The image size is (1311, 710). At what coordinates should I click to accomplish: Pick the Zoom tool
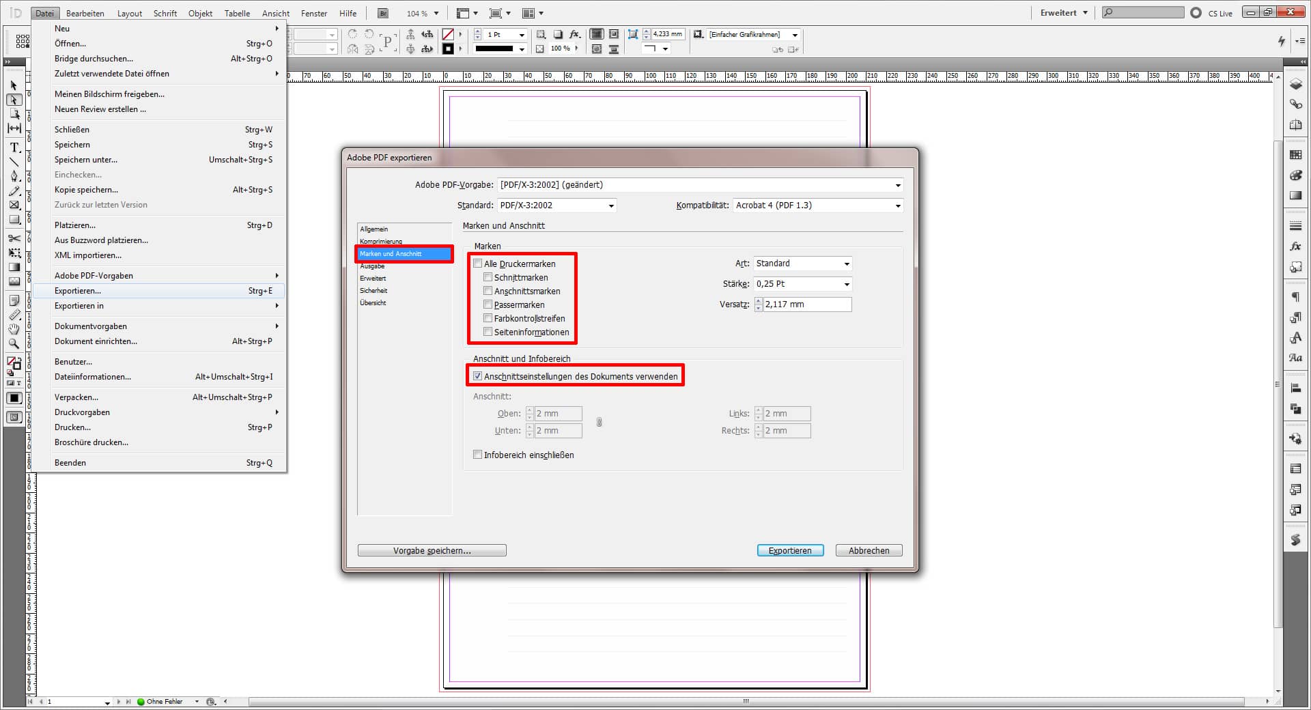13,343
